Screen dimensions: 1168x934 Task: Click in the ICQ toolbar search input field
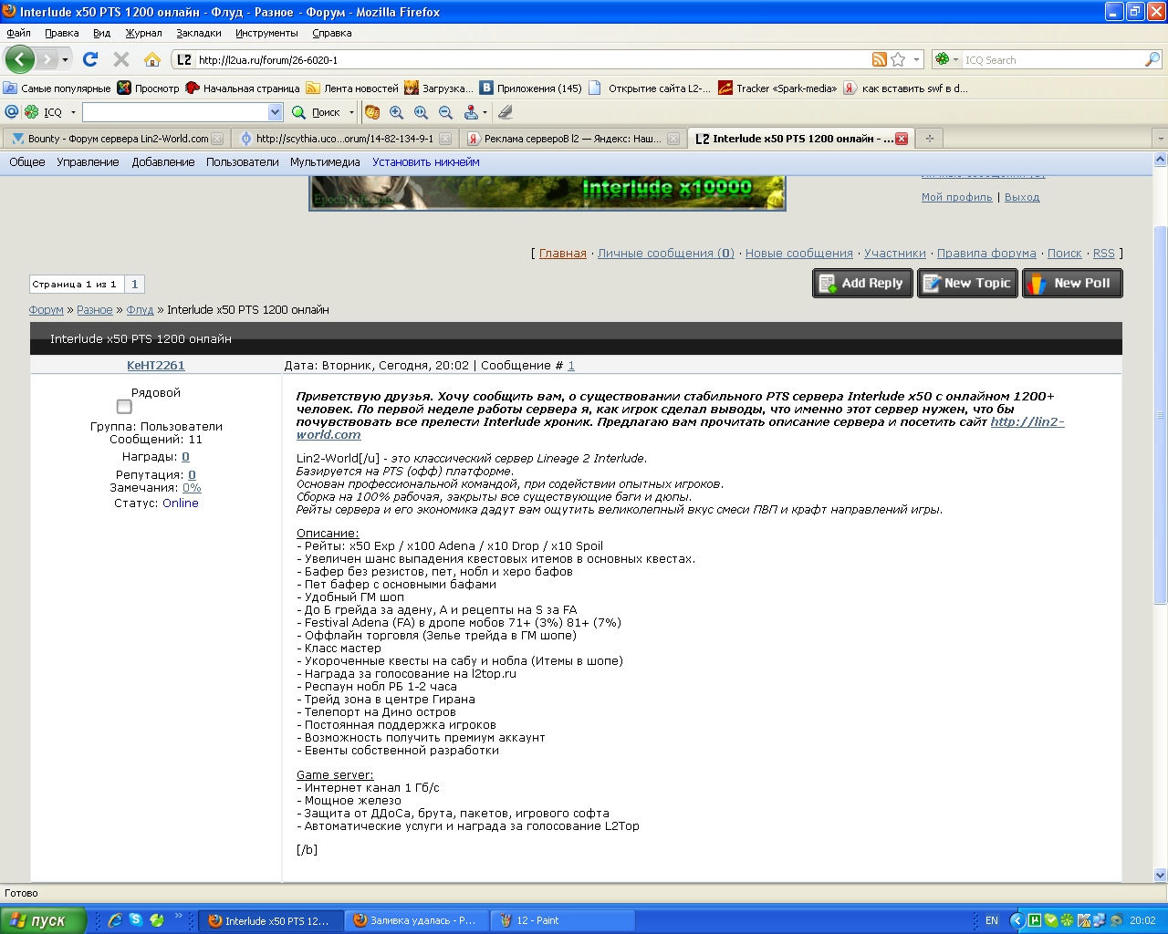pyautogui.click(x=176, y=112)
